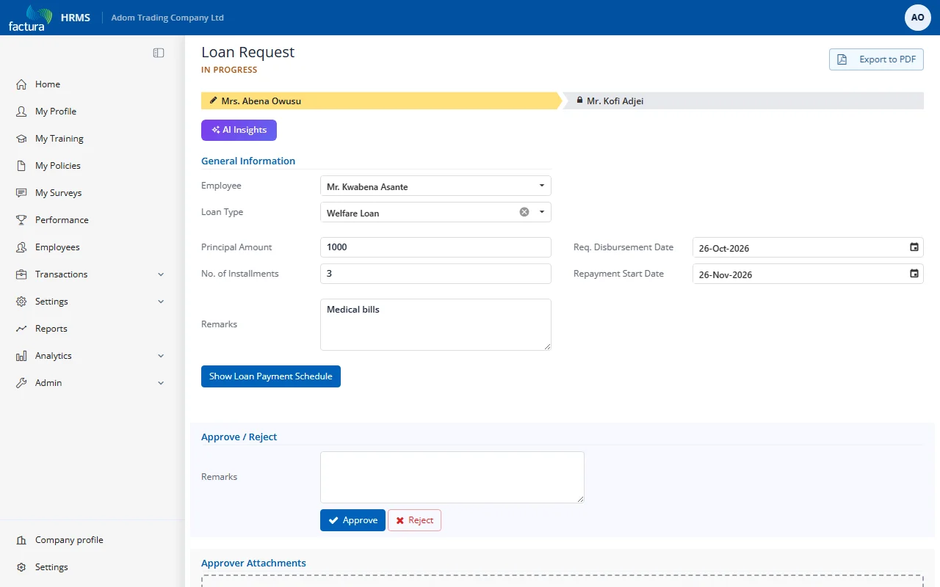Click the Repayment Start Date field
Image resolution: width=940 pixels, height=587 pixels.
(x=808, y=274)
